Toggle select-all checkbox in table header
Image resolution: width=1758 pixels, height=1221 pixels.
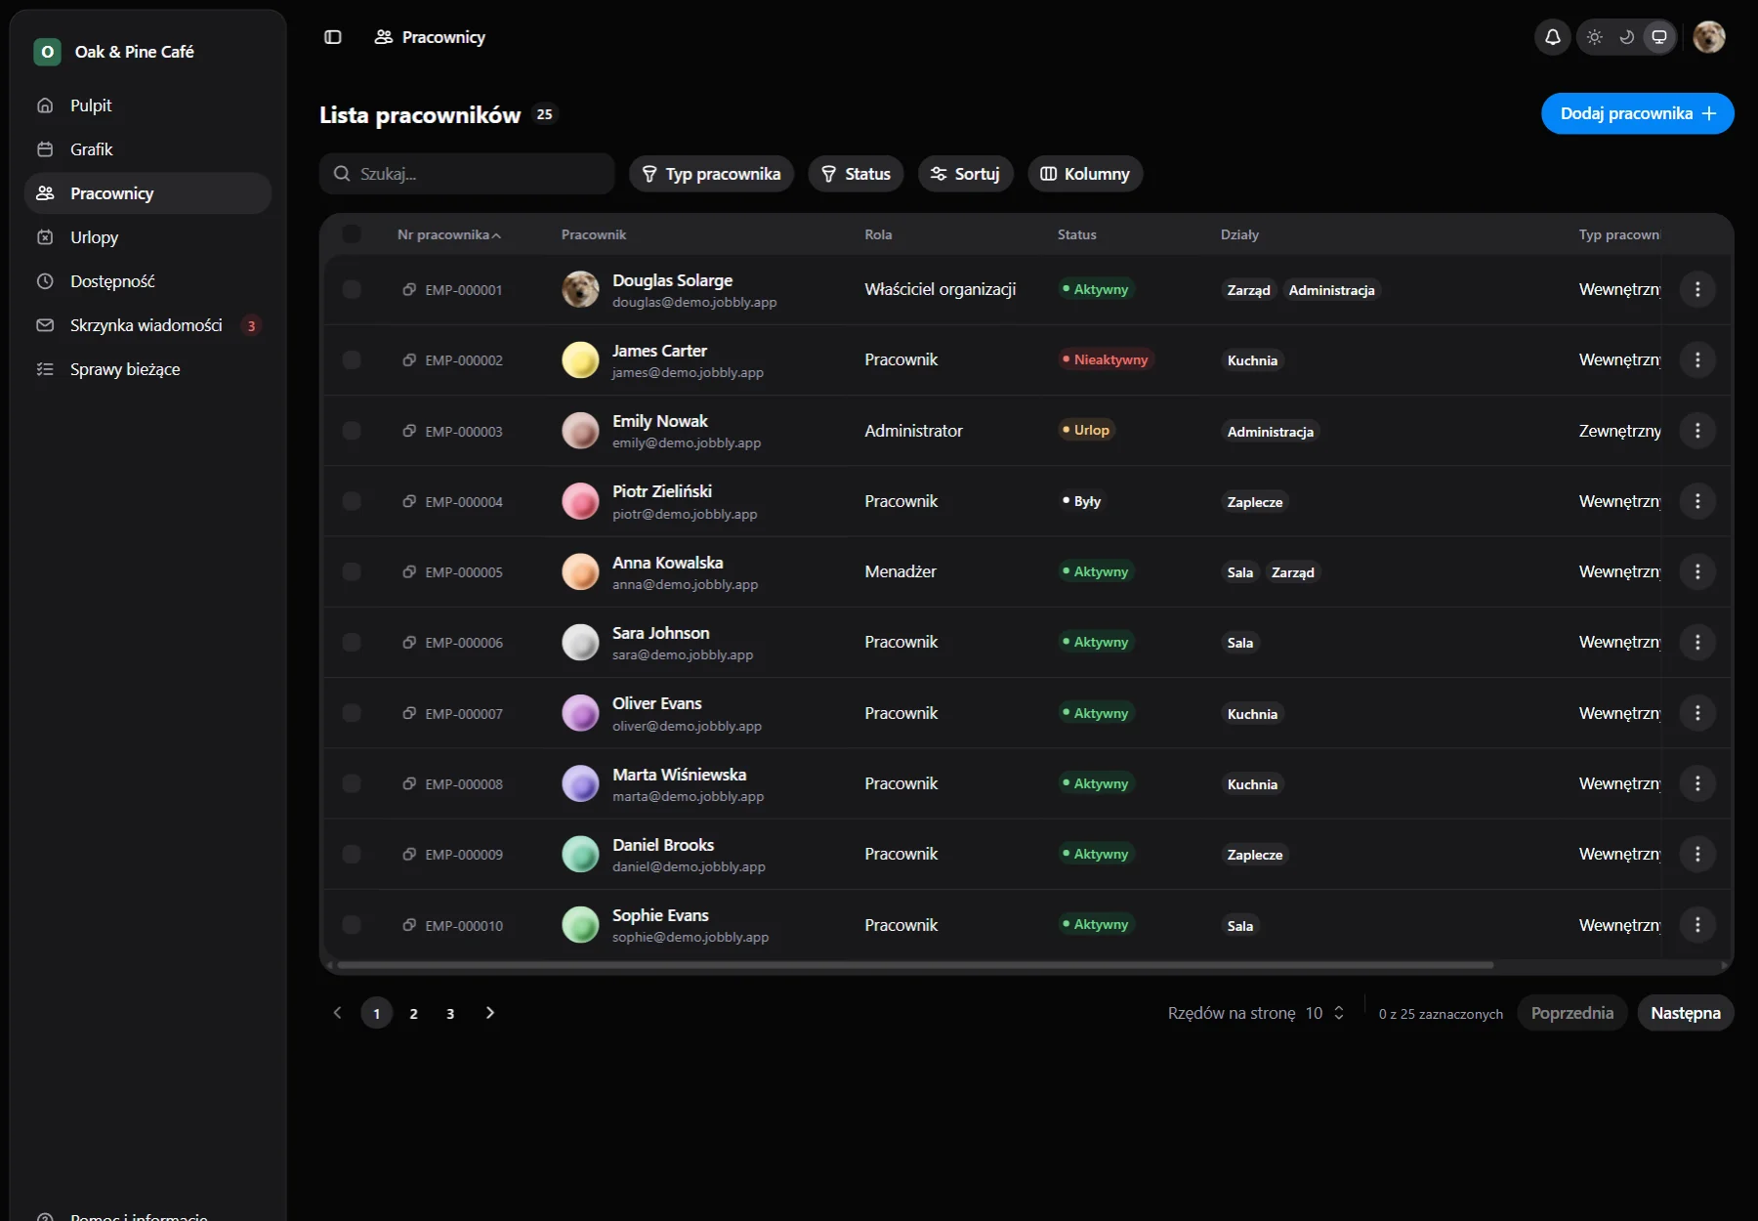click(352, 234)
